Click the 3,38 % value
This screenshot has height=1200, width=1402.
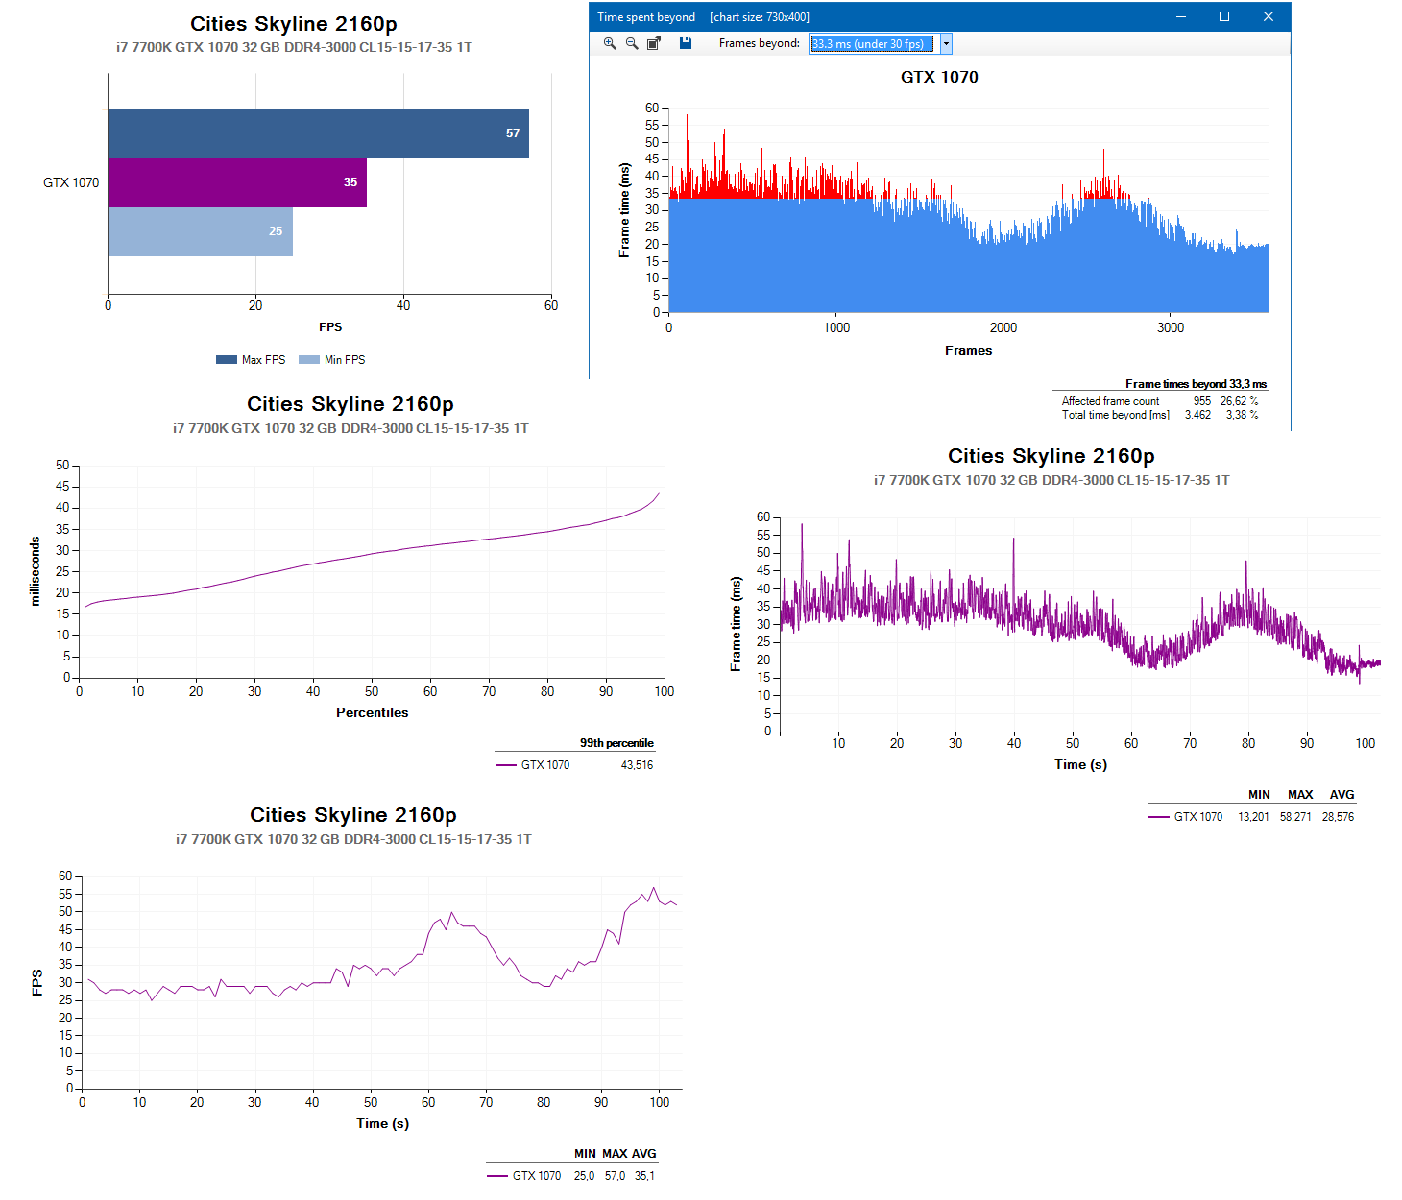tap(1242, 415)
